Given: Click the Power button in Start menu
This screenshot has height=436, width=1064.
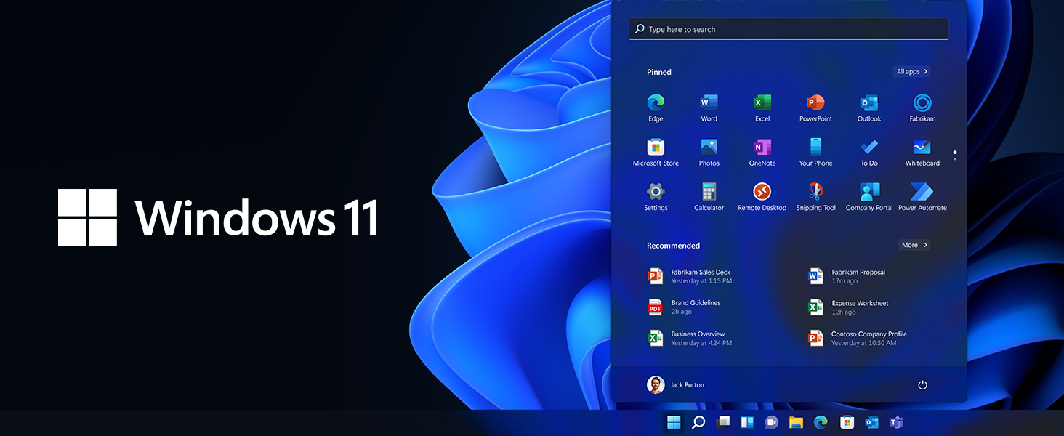Looking at the screenshot, I should (922, 385).
